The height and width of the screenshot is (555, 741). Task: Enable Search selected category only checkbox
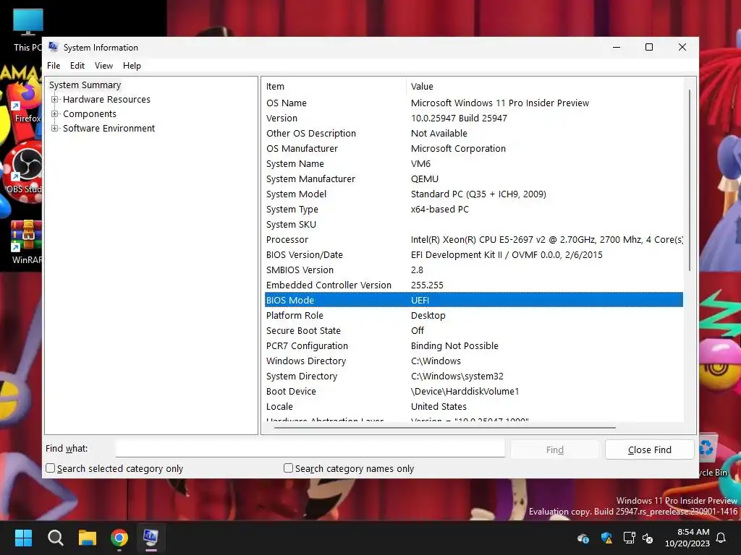(51, 468)
